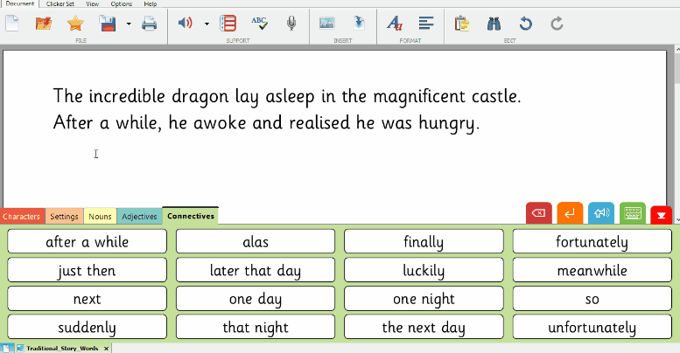The width and height of the screenshot is (680, 353).
Task: Open a file with the folder icon
Action: click(x=44, y=24)
